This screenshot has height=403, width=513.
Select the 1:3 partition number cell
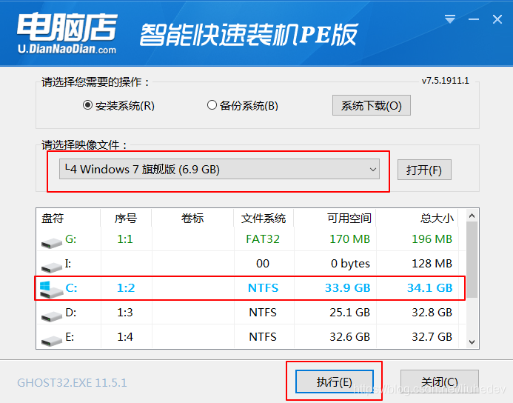click(125, 313)
